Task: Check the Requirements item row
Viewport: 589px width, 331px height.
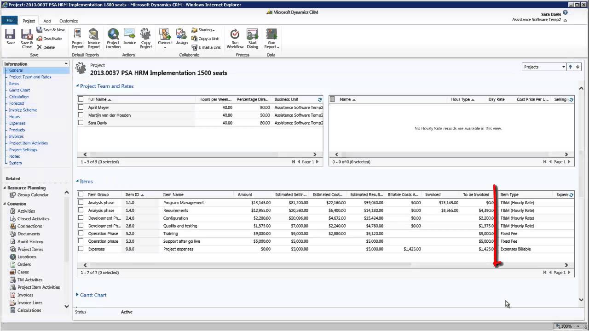Action: [x=81, y=210]
